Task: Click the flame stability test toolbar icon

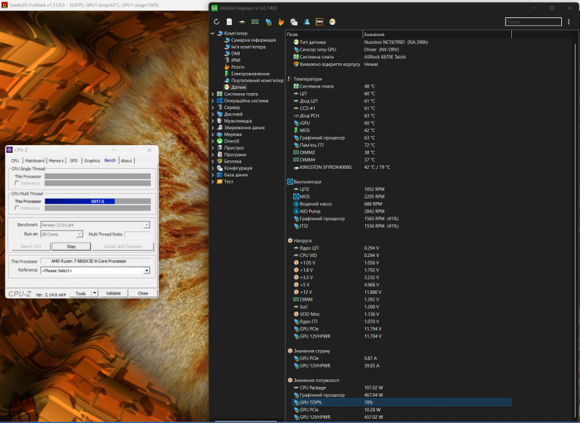Action: tap(281, 22)
